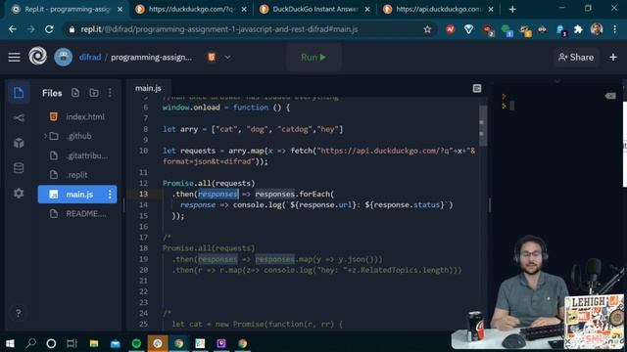The height and width of the screenshot is (352, 627).
Task: Reload the current page
Action: (49, 29)
